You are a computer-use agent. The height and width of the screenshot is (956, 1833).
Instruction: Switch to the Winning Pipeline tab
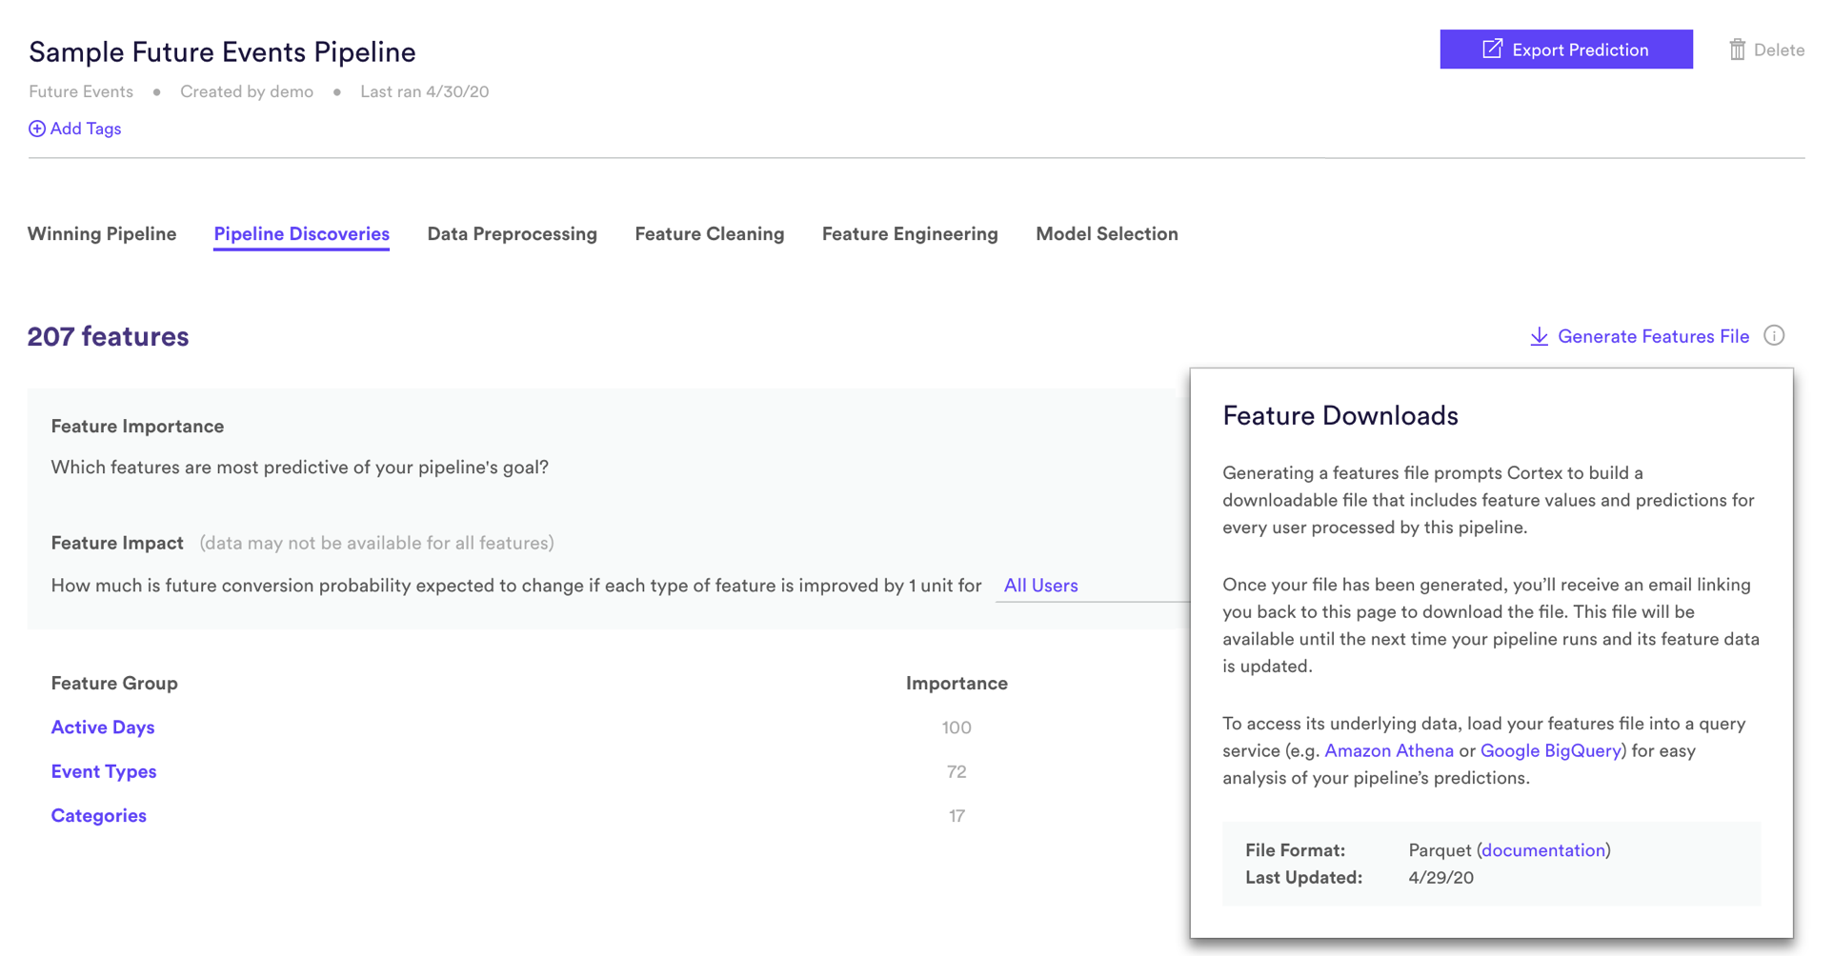[102, 234]
